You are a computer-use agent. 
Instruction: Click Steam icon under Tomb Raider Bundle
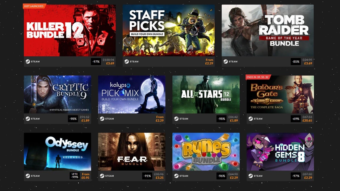(x=226, y=61)
